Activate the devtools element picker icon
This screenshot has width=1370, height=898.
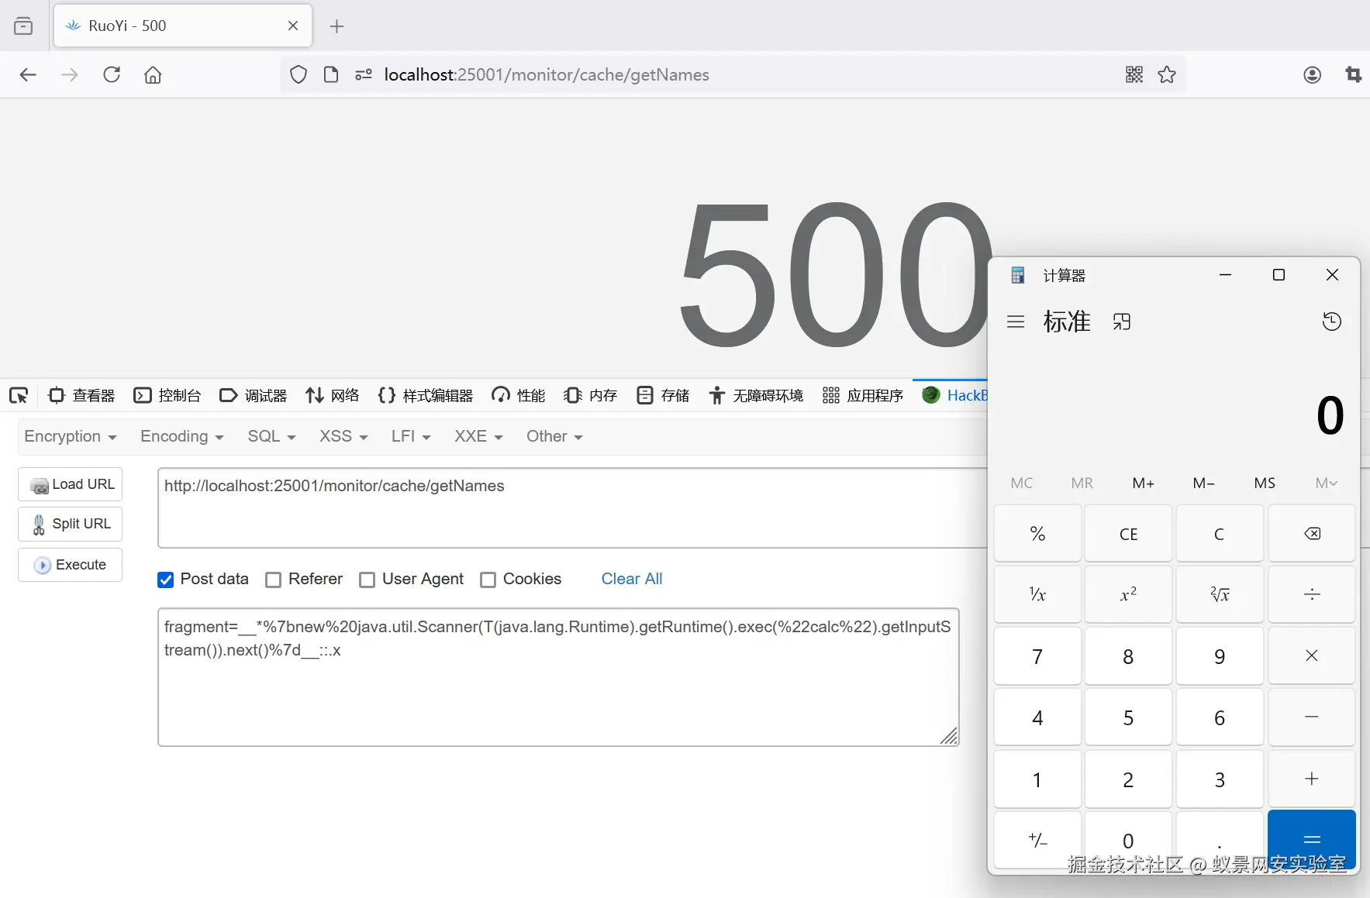point(19,396)
